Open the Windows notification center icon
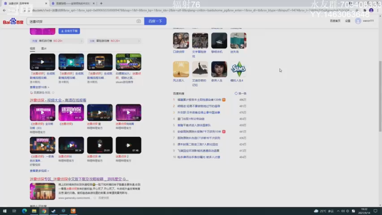 [375, 211]
